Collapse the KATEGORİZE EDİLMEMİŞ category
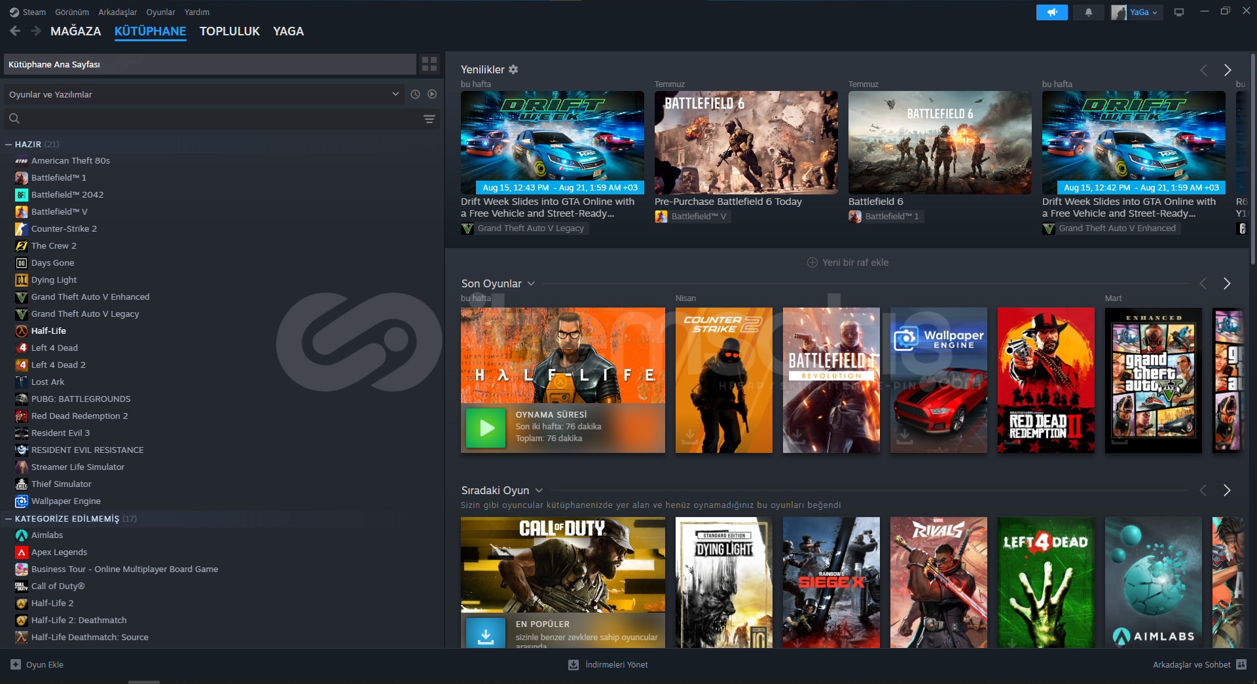 [9, 518]
